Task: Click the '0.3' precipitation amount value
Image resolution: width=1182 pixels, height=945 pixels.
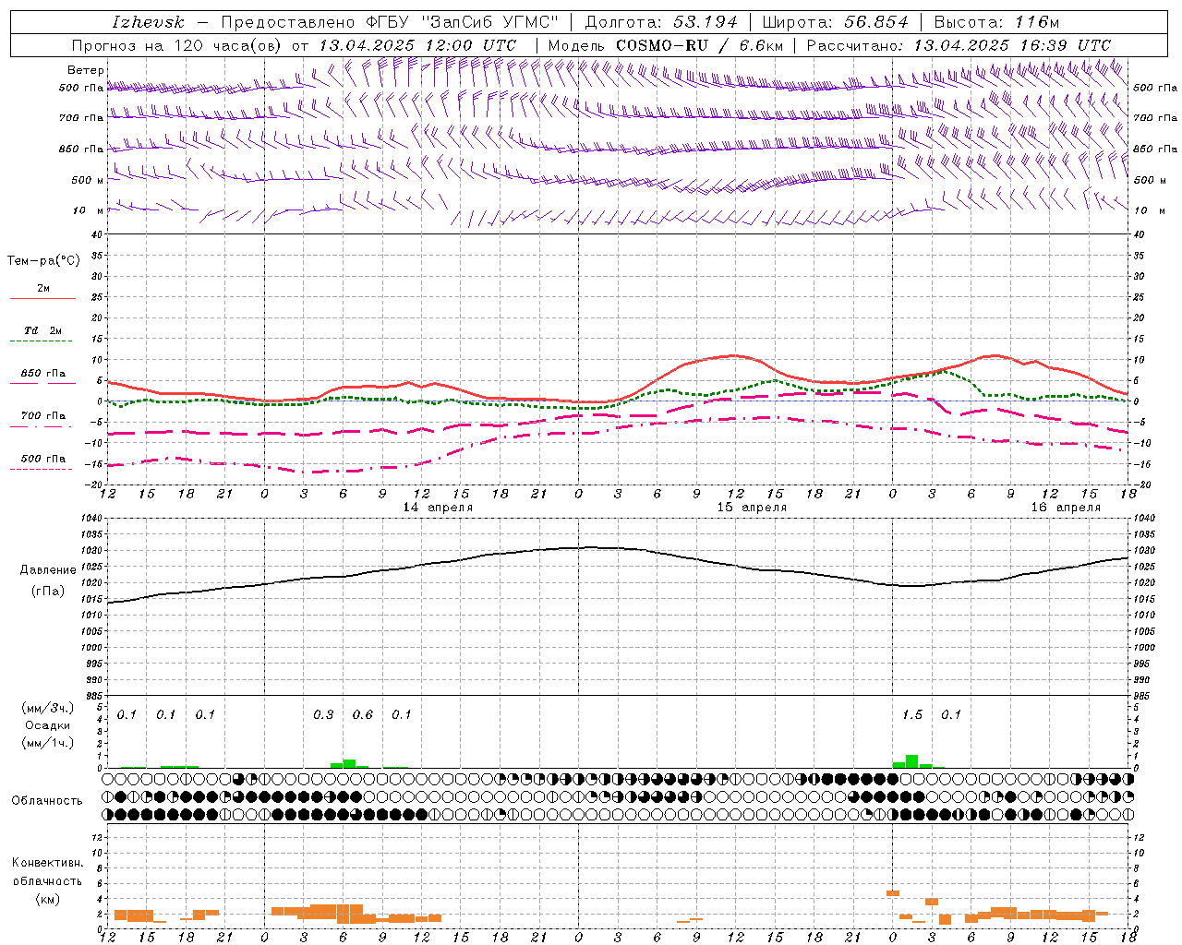Action: 323,714
